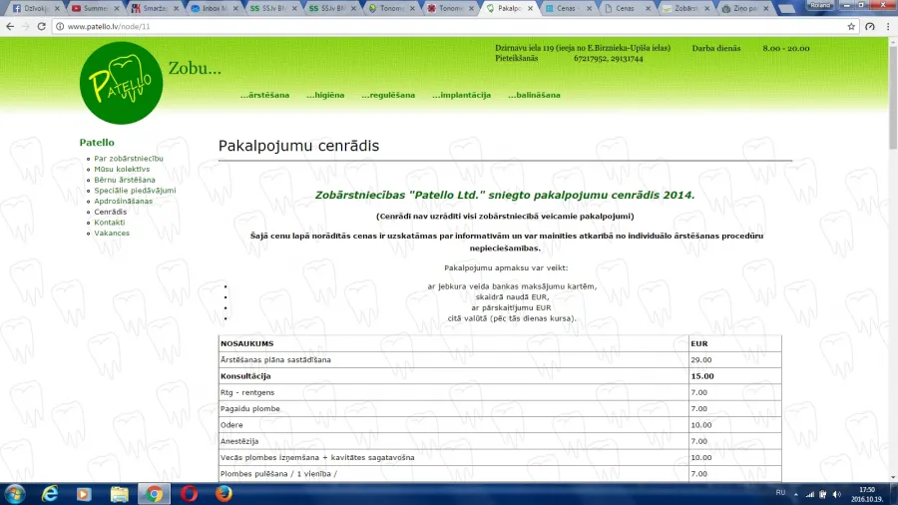Viewport: 898px width, 505px height.
Task: Open the Mūsu kolektīvs link
Action: click(x=122, y=169)
